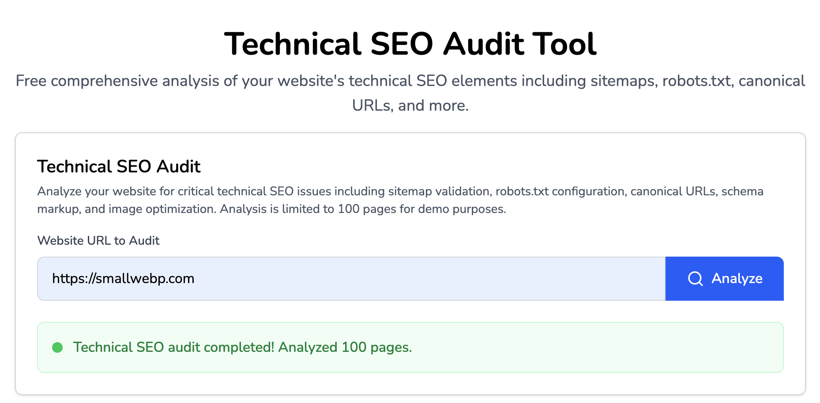Click "Technical SEO audit completed!" text

[174, 347]
